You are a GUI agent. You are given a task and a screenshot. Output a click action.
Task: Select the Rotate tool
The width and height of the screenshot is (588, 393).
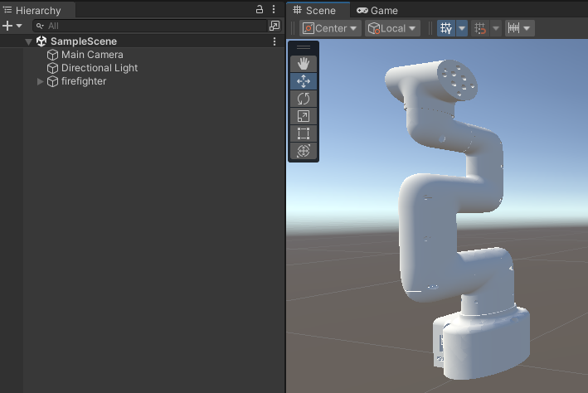pos(304,99)
